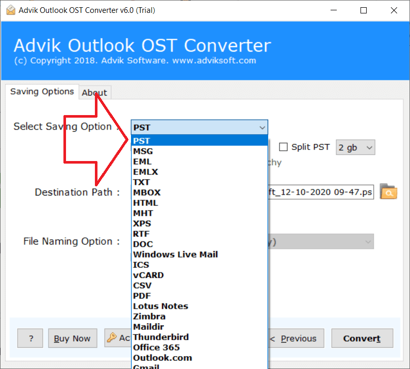
Task: Click the folder browse icon for destination path
Action: point(388,191)
